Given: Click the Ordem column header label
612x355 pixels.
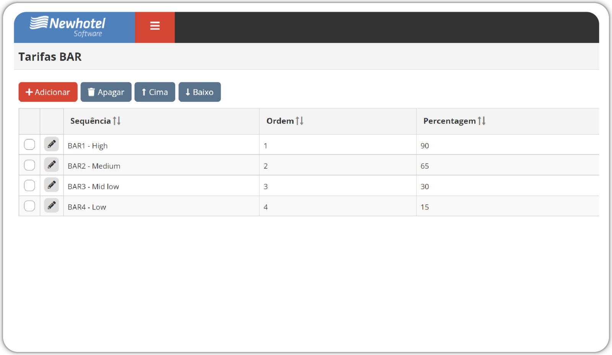Looking at the screenshot, I should click(280, 121).
